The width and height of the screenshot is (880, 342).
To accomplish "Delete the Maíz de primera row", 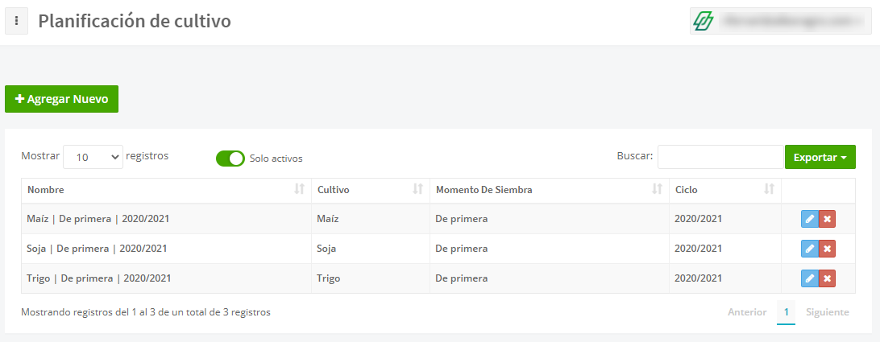I will click(x=827, y=219).
